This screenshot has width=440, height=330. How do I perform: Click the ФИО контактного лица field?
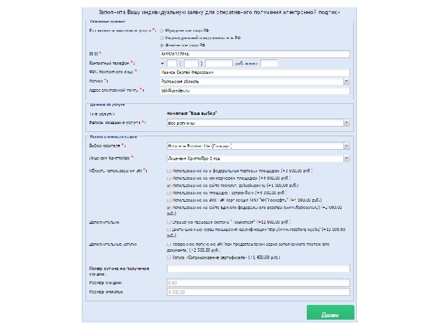click(x=254, y=71)
